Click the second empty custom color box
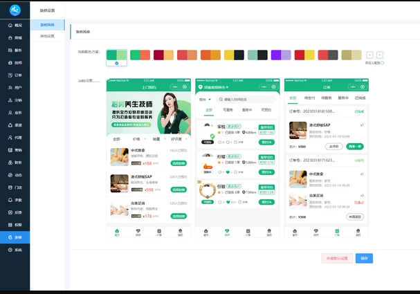Screen dimensions: 420x294 (x=380, y=55)
